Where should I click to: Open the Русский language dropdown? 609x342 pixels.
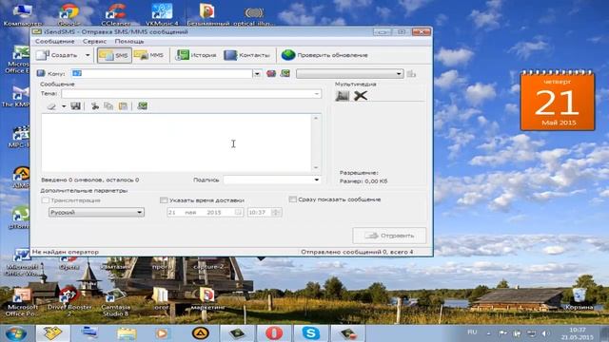pyautogui.click(x=96, y=213)
